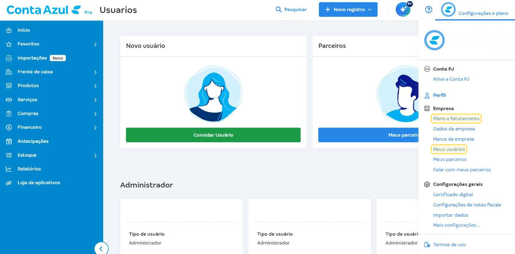
Task: Open the AI assistant sparkle icon
Action: (403, 10)
